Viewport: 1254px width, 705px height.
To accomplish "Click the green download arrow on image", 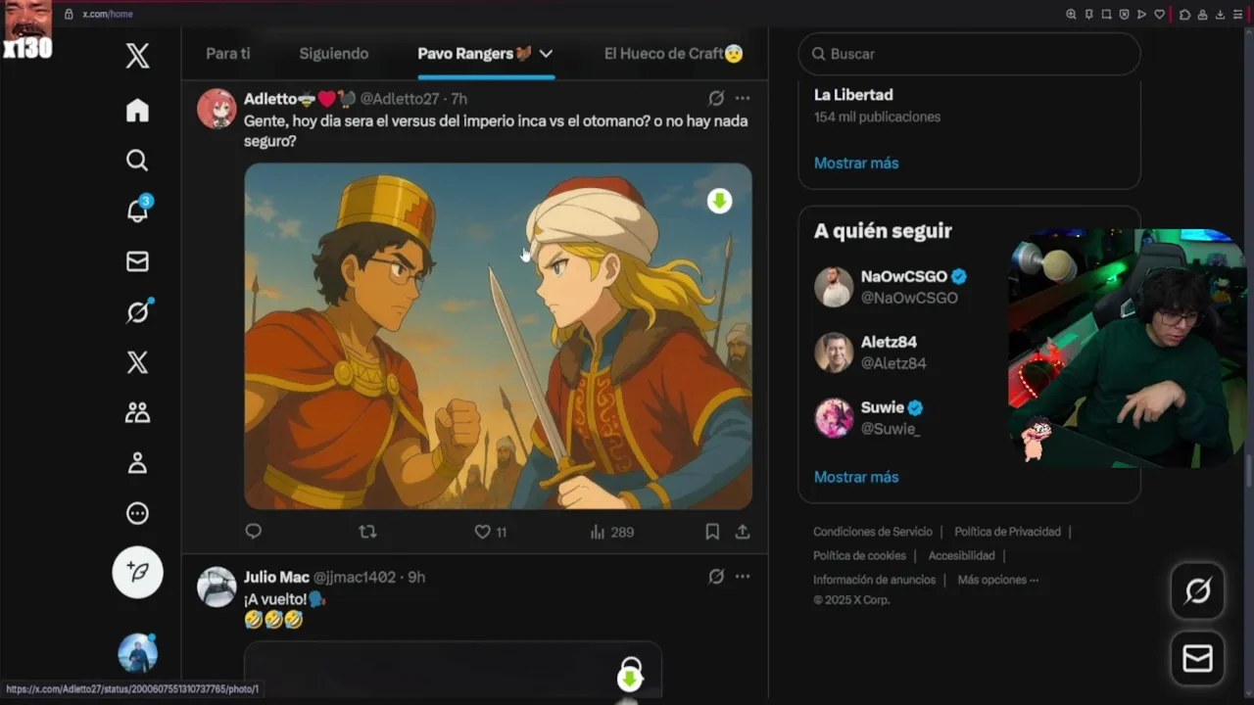I will (720, 201).
